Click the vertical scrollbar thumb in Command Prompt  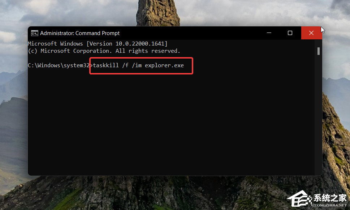319,51
